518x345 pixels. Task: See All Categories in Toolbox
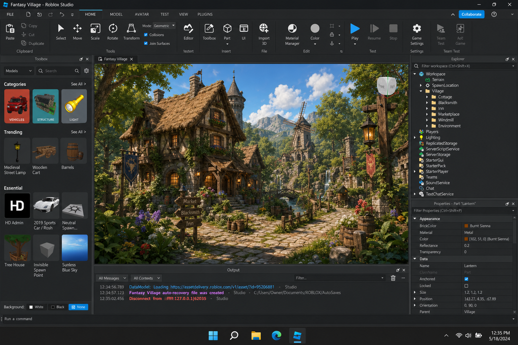tap(79, 84)
